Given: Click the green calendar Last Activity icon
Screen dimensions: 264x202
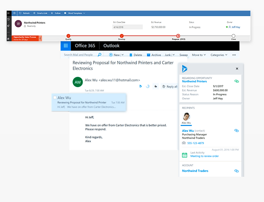Looking at the screenshot, I should pyautogui.click(x=184, y=155).
